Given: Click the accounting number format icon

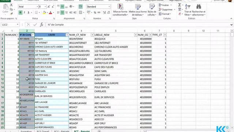Looking at the screenshot, I should 88,12.
